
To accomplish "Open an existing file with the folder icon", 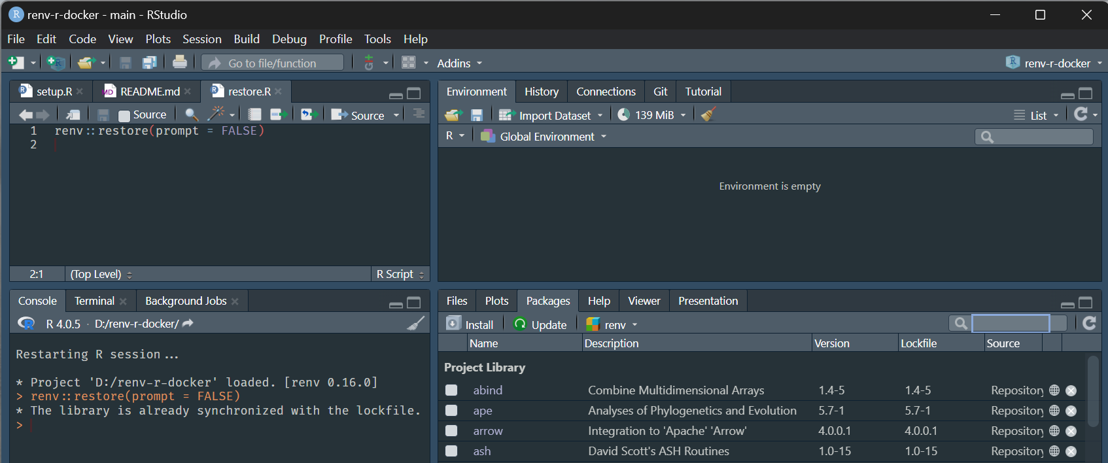I will [86, 63].
